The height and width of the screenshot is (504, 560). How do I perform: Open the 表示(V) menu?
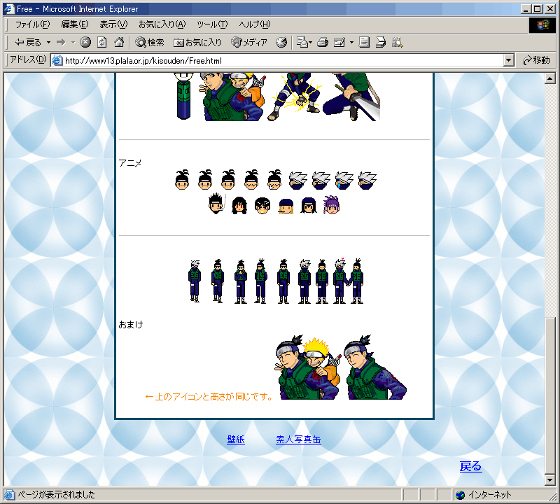click(x=113, y=24)
